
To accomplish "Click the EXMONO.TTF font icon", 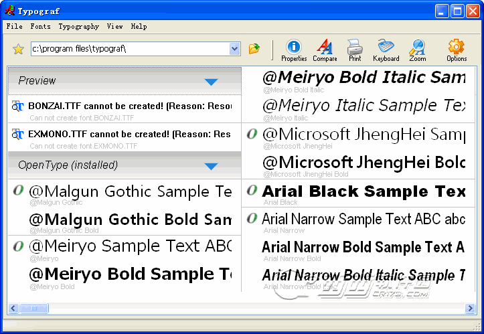I will point(17,135).
